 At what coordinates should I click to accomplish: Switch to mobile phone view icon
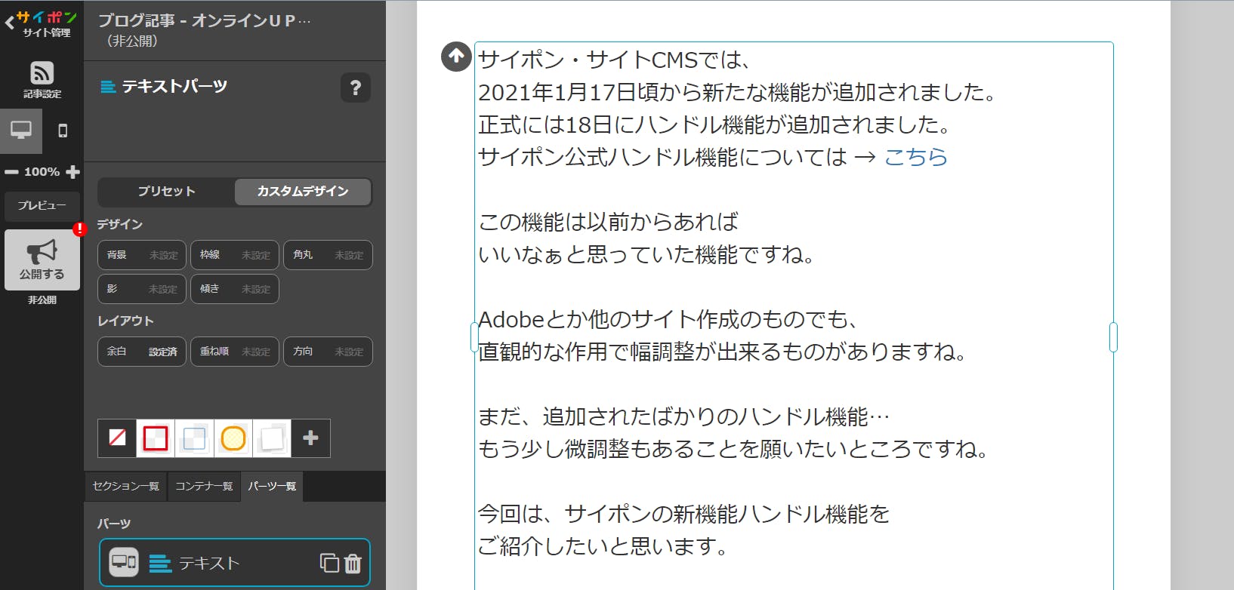(63, 131)
